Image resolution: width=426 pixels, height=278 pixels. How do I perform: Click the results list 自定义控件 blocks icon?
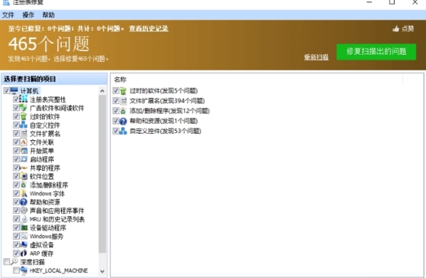click(x=123, y=131)
